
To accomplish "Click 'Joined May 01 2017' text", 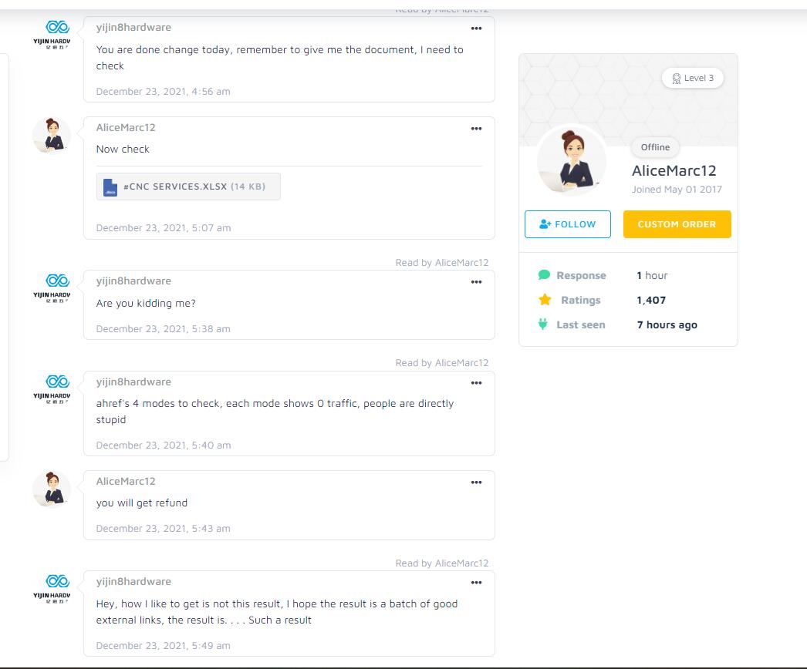I will click(677, 190).
